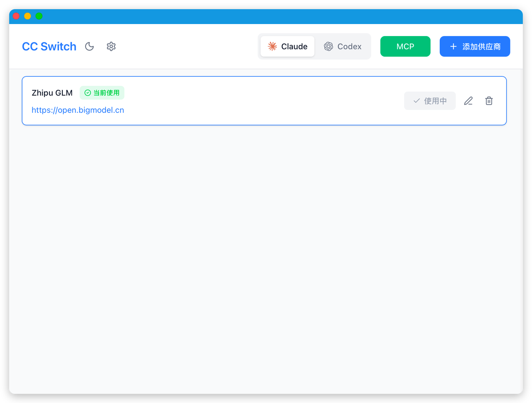Switch to the Claude tab
Screen dimensions: 532x403
pos(288,46)
